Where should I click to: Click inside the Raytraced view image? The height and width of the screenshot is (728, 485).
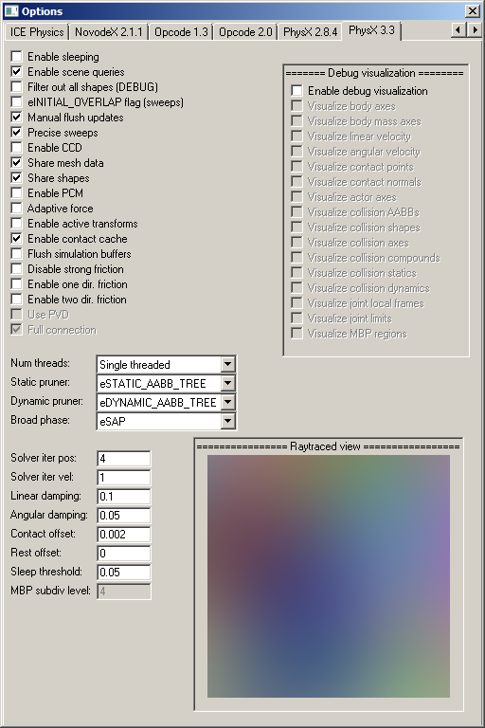[329, 576]
